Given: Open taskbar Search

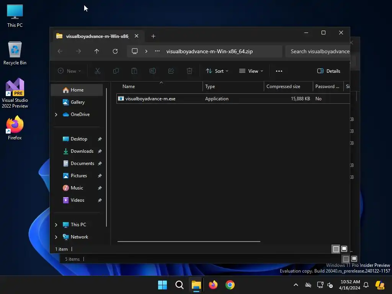Looking at the screenshot, I should point(180,285).
